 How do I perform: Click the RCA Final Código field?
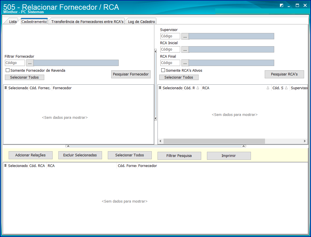point(170,63)
